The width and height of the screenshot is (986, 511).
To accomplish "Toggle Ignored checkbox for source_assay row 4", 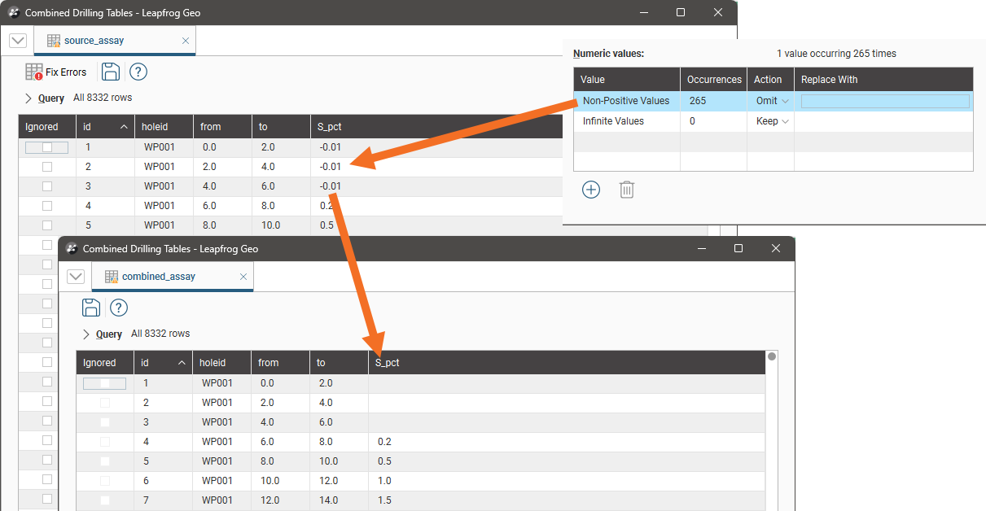I will pos(47,206).
